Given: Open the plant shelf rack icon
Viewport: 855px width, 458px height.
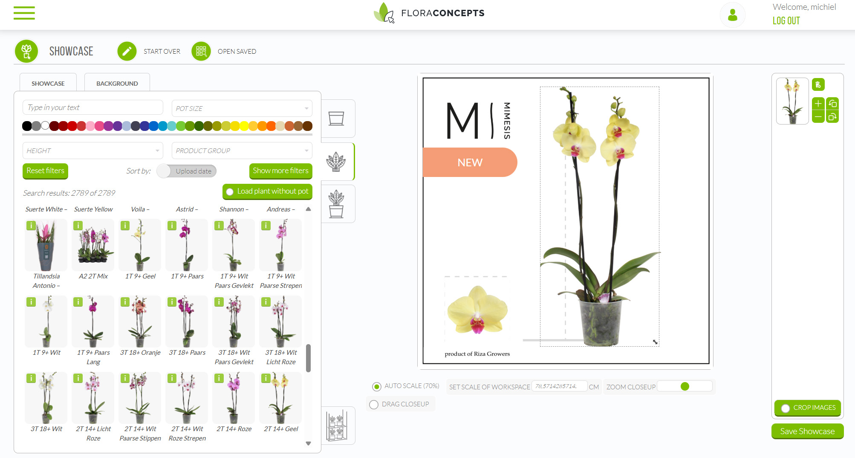Looking at the screenshot, I should point(337,426).
